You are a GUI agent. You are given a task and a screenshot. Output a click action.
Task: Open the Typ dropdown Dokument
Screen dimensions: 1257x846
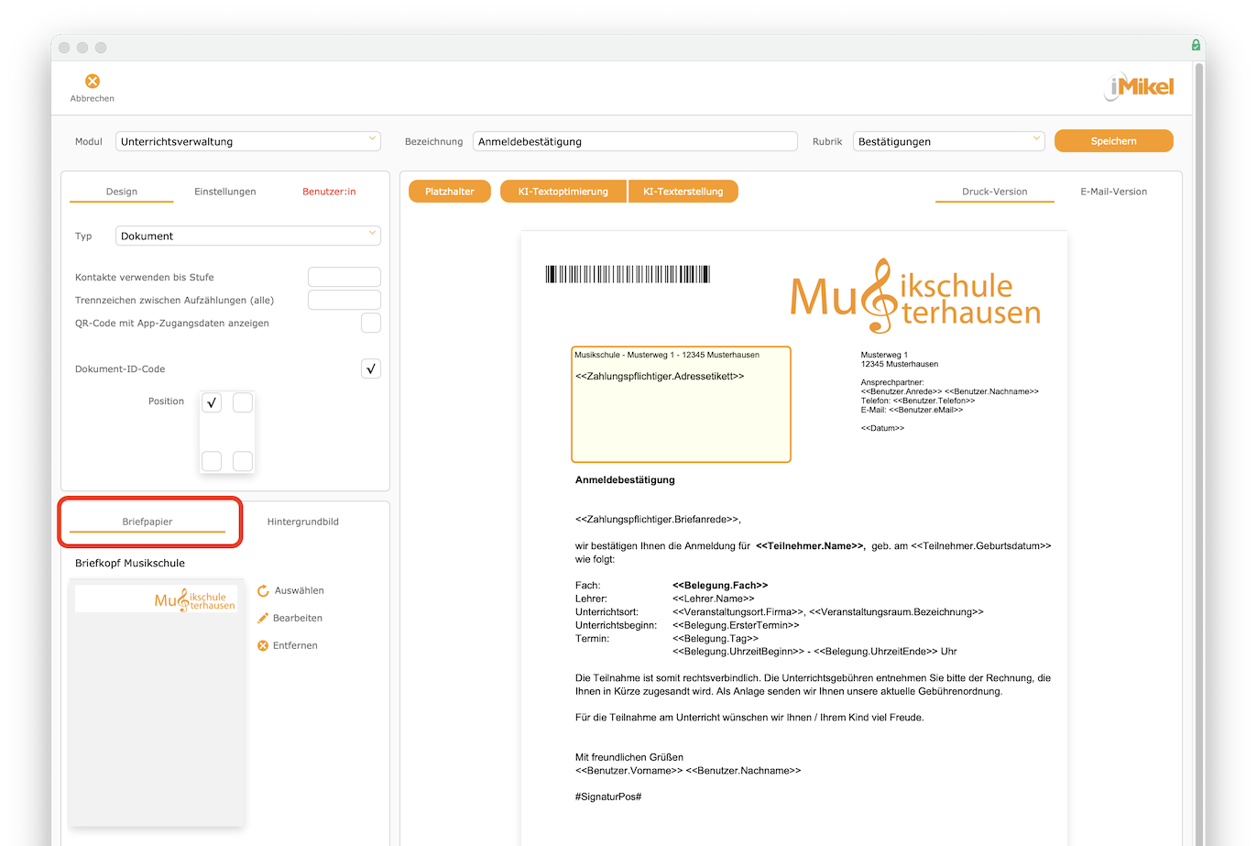[x=248, y=236]
